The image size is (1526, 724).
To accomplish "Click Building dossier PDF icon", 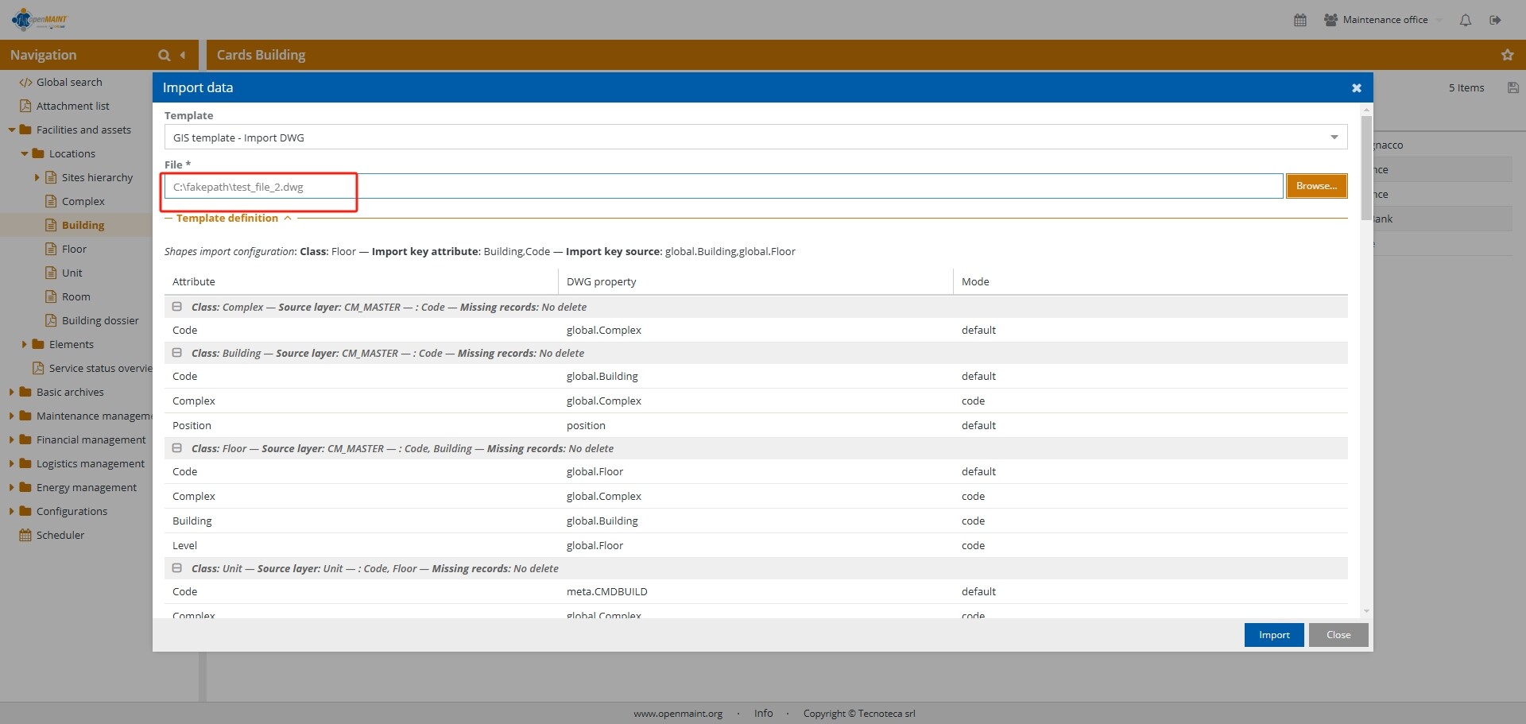I will (x=51, y=320).
